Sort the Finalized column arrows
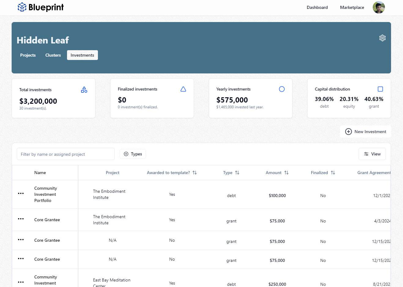This screenshot has height=287, width=403. click(x=333, y=173)
